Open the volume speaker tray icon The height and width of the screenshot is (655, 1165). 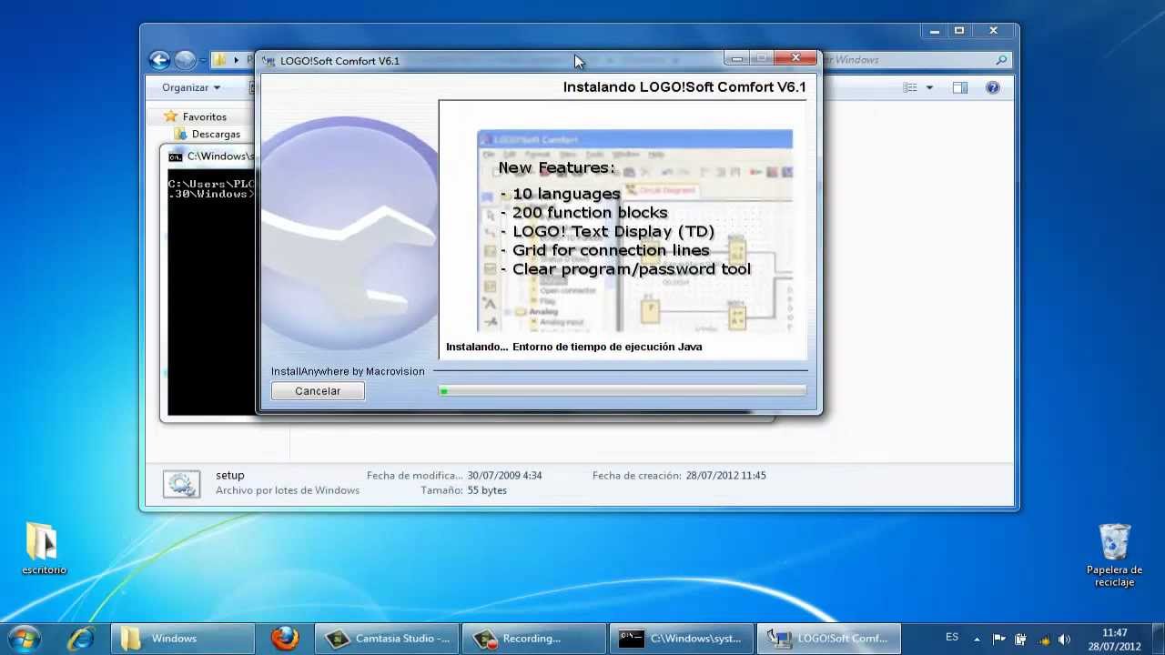pyautogui.click(x=1064, y=639)
